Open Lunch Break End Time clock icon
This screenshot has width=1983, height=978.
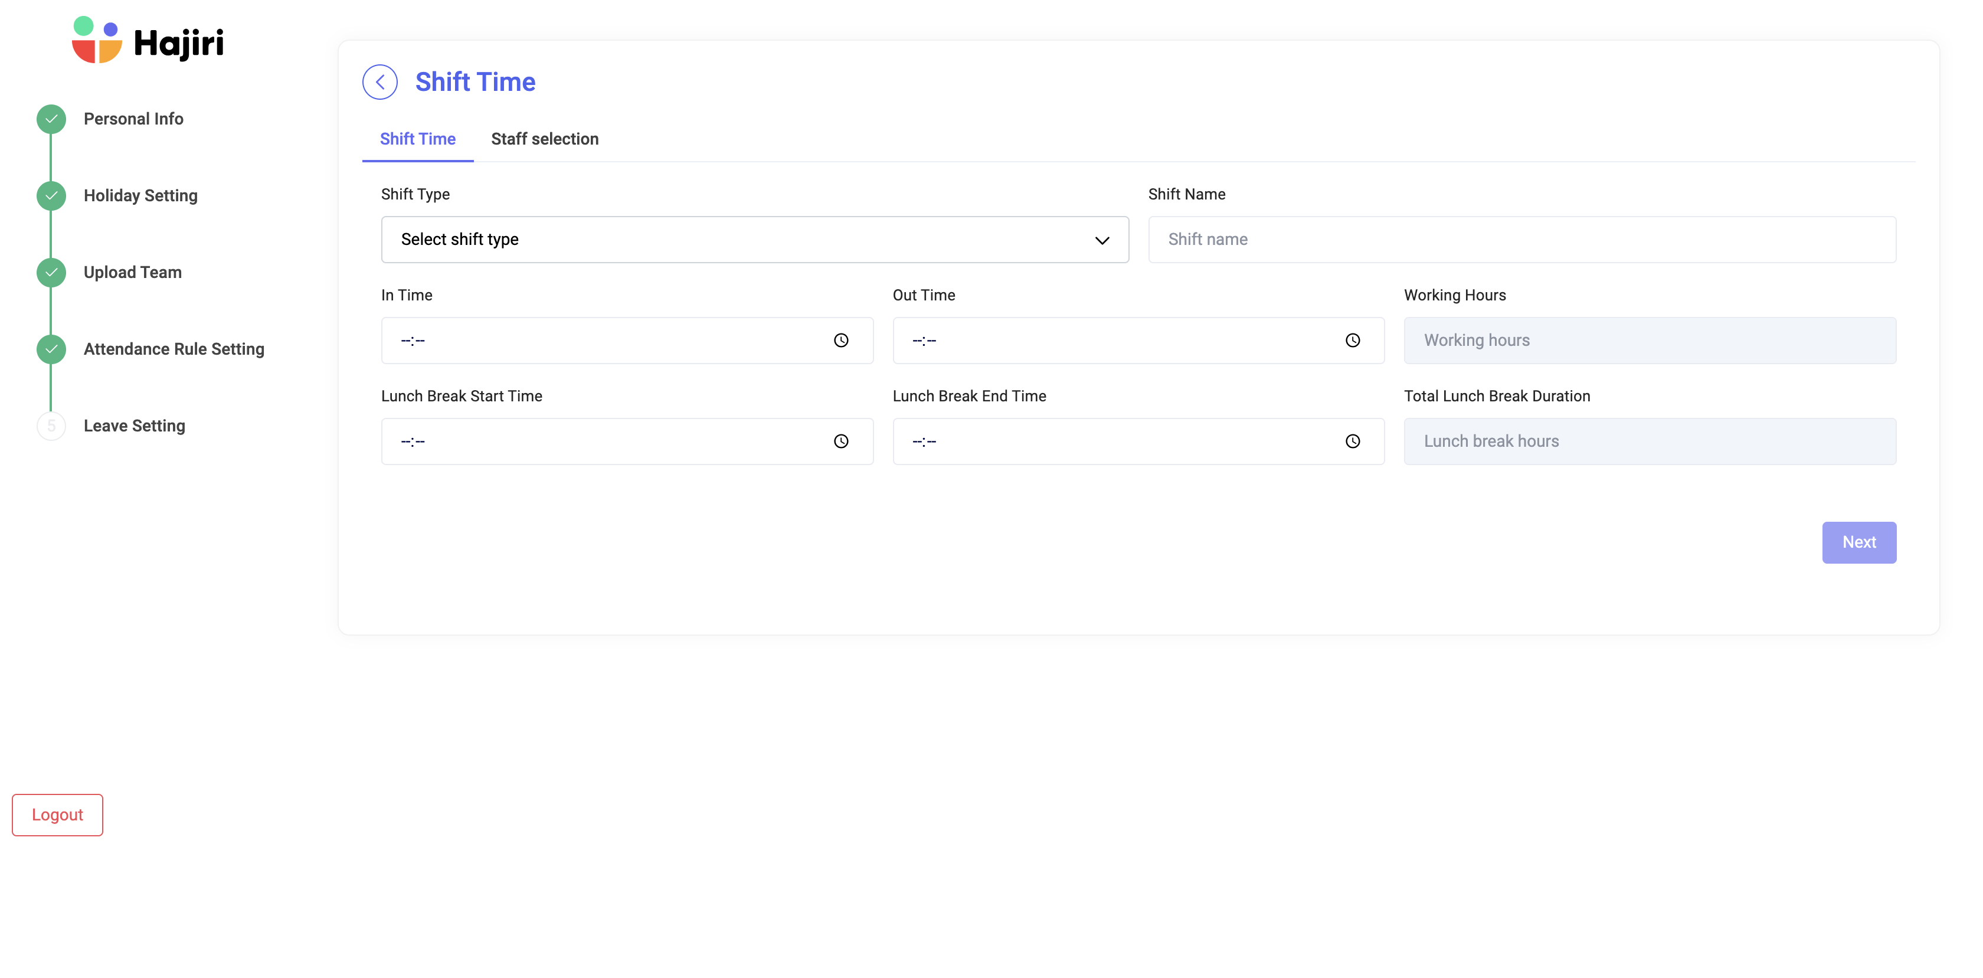point(1353,441)
